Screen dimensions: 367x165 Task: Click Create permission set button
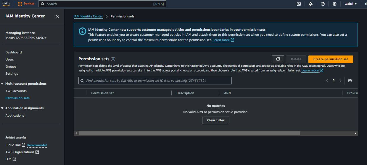[x=330, y=59]
